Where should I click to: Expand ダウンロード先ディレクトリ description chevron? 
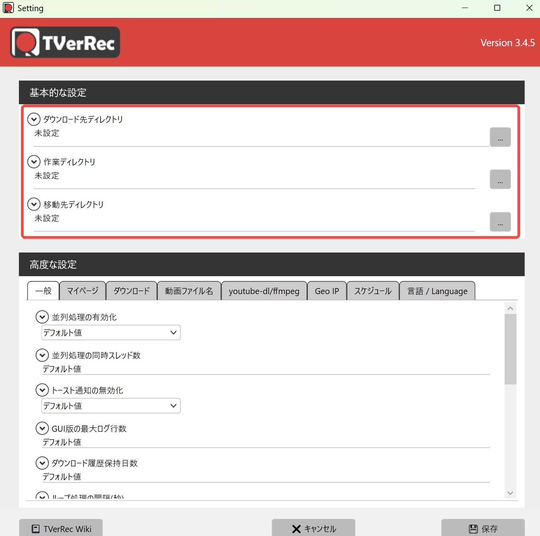[x=34, y=119]
